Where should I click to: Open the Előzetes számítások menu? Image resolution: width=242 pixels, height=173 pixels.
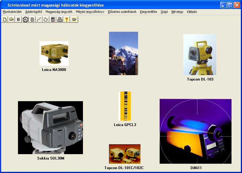(122, 12)
